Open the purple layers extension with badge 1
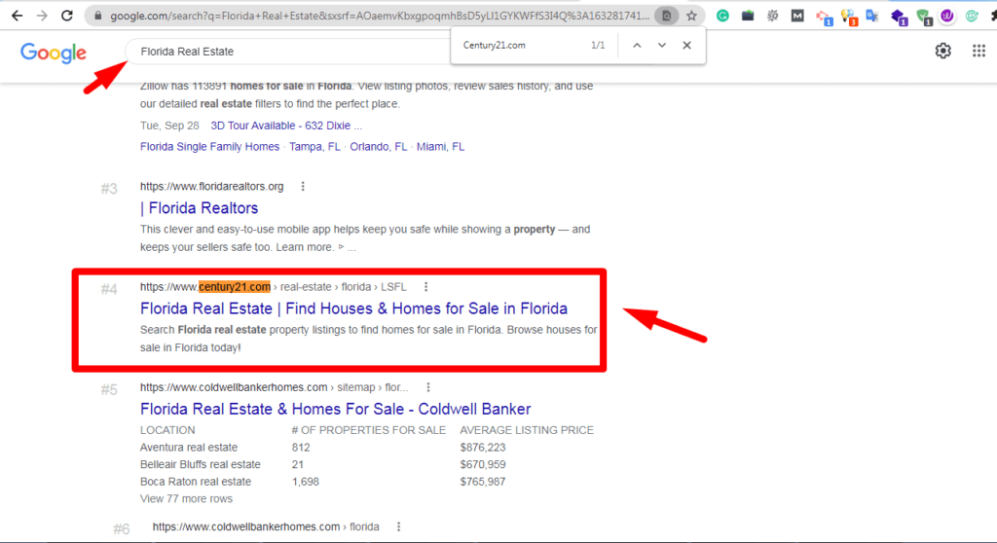 pos(899,18)
